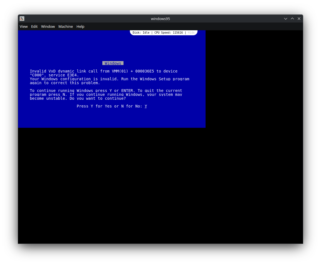The image size is (321, 265).
Task: Click the '"C000", service E3E4.' line
Action: click(x=54, y=75)
